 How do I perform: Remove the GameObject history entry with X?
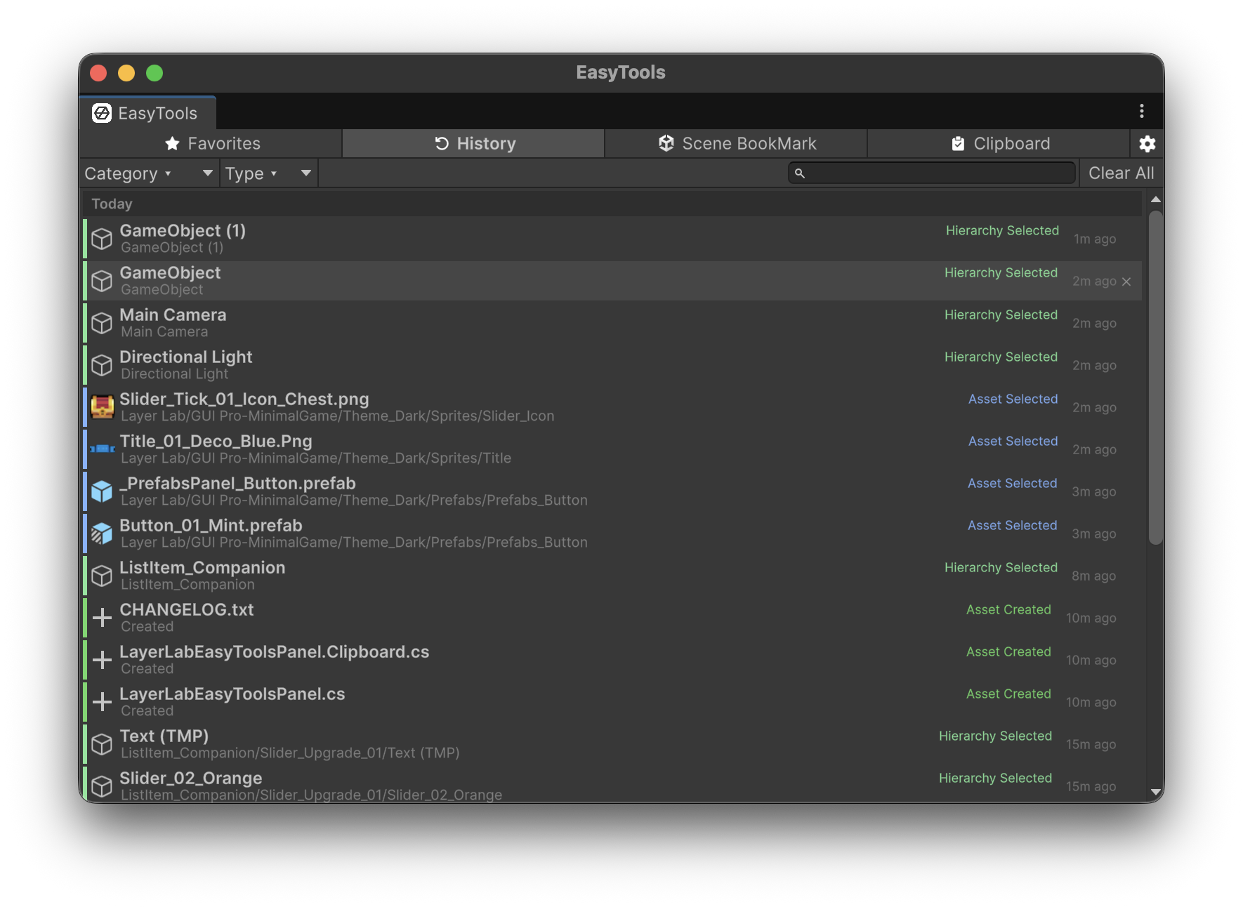(1126, 282)
